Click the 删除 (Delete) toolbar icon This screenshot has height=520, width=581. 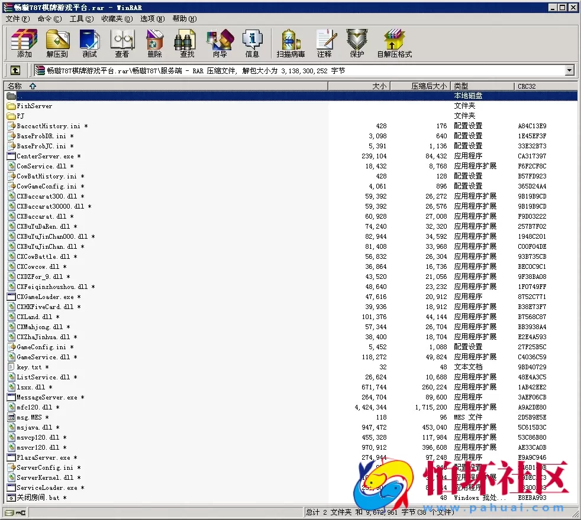click(x=154, y=41)
